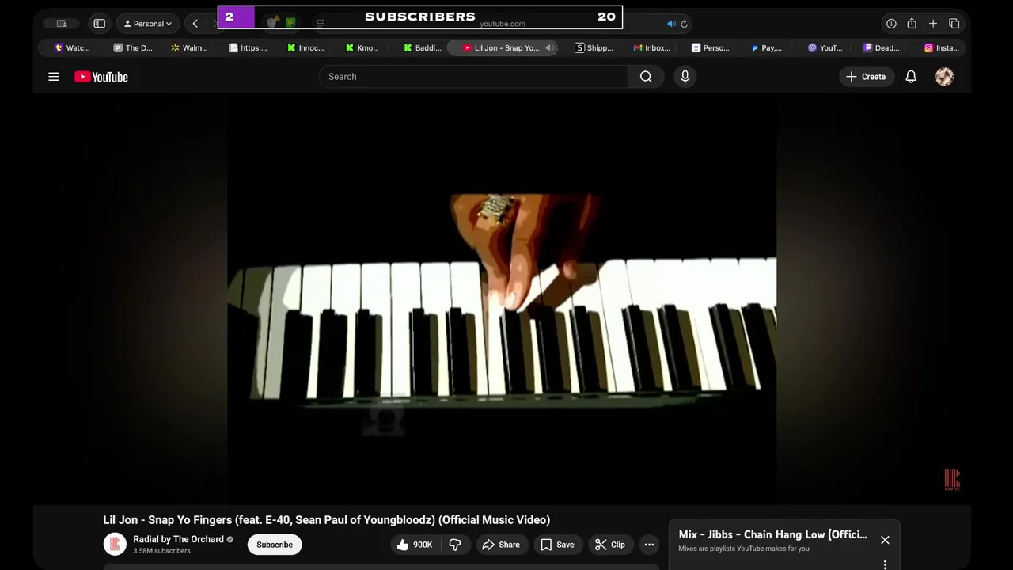Reload the current page

pyautogui.click(x=685, y=24)
